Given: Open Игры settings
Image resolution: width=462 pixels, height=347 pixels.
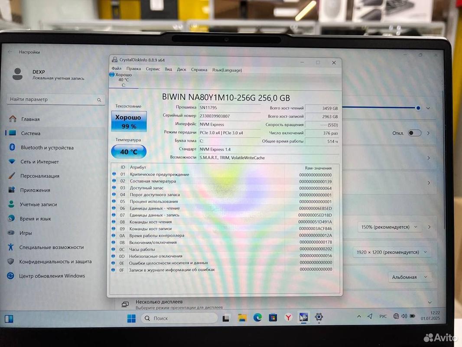Looking at the screenshot, I should pos(55,233).
